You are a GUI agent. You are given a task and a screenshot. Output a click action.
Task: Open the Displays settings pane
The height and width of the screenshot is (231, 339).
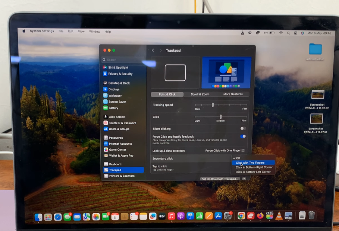pos(114,89)
